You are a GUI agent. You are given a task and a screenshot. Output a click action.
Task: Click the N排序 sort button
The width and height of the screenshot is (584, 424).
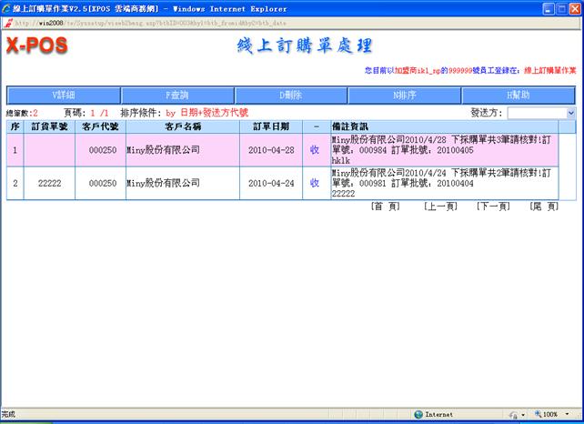405,95
